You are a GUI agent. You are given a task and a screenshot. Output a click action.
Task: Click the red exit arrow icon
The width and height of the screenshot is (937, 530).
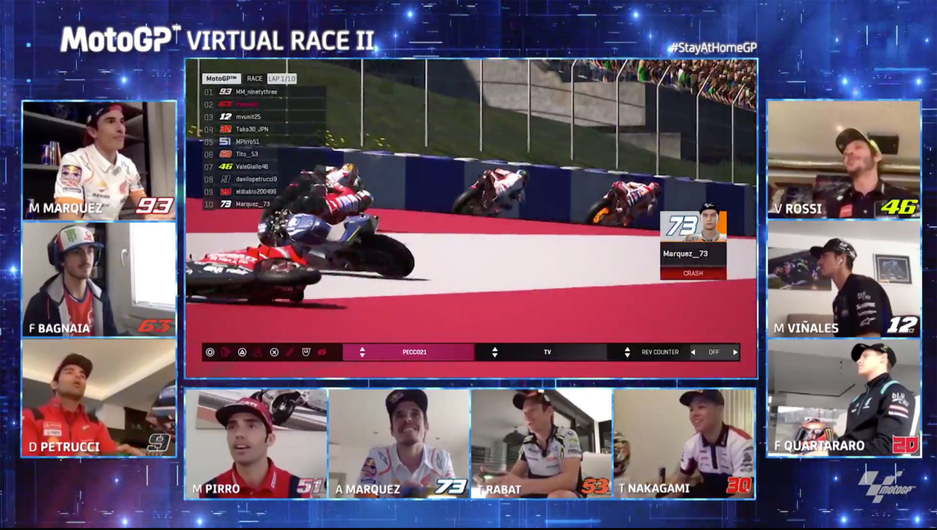[x=226, y=352]
